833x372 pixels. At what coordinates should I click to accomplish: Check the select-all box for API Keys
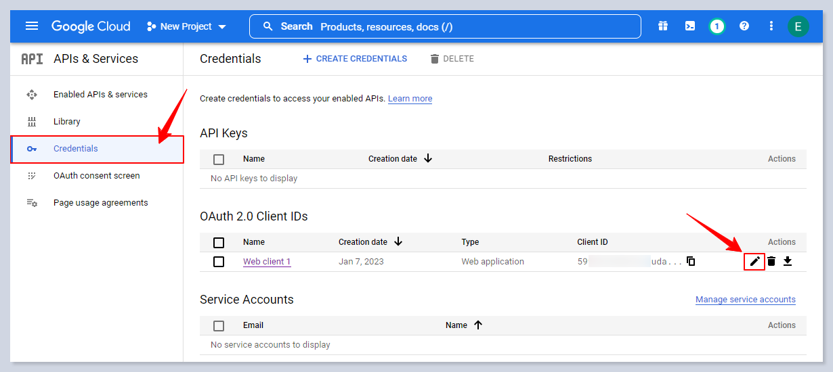(x=219, y=160)
